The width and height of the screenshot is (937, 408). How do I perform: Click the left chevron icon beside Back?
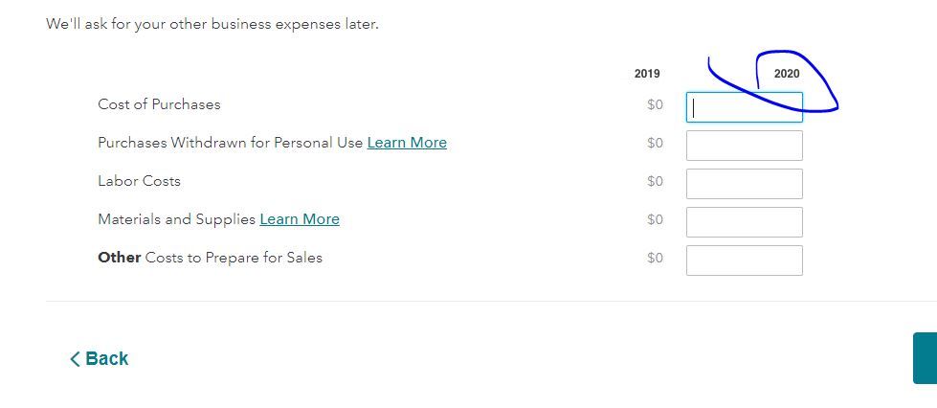point(75,359)
